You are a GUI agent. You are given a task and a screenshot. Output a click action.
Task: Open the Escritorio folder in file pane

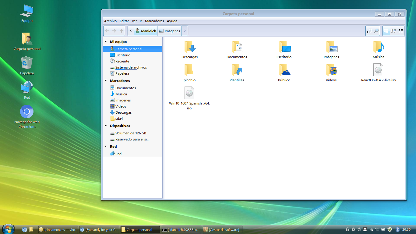click(284, 50)
